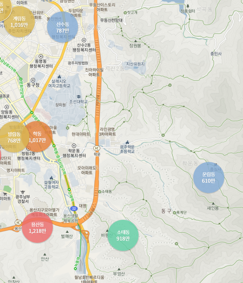Screen dimensions: 243x283
Task: Click the 월남호반베르디움 1차아파트 label
Action: [x=89, y=279]
